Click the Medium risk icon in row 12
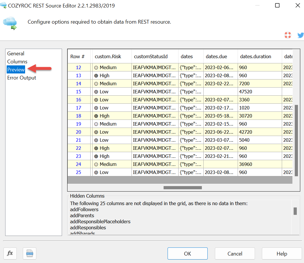The height and width of the screenshot is (263, 304). [x=96, y=68]
